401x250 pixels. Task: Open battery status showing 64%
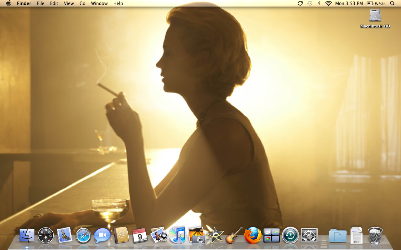(376, 3)
